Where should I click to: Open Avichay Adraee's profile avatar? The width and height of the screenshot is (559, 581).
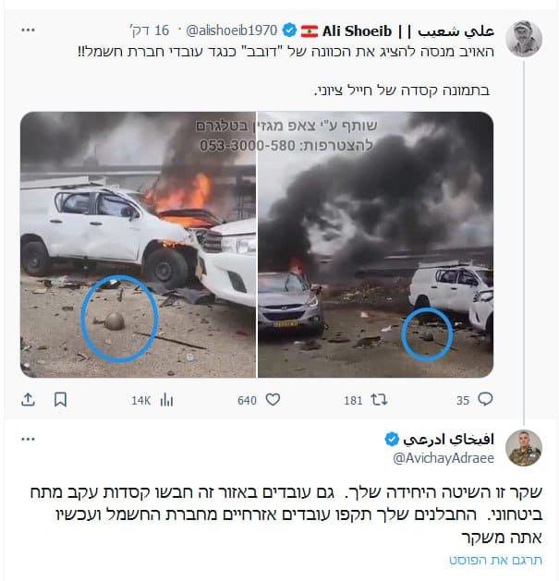pos(524,448)
